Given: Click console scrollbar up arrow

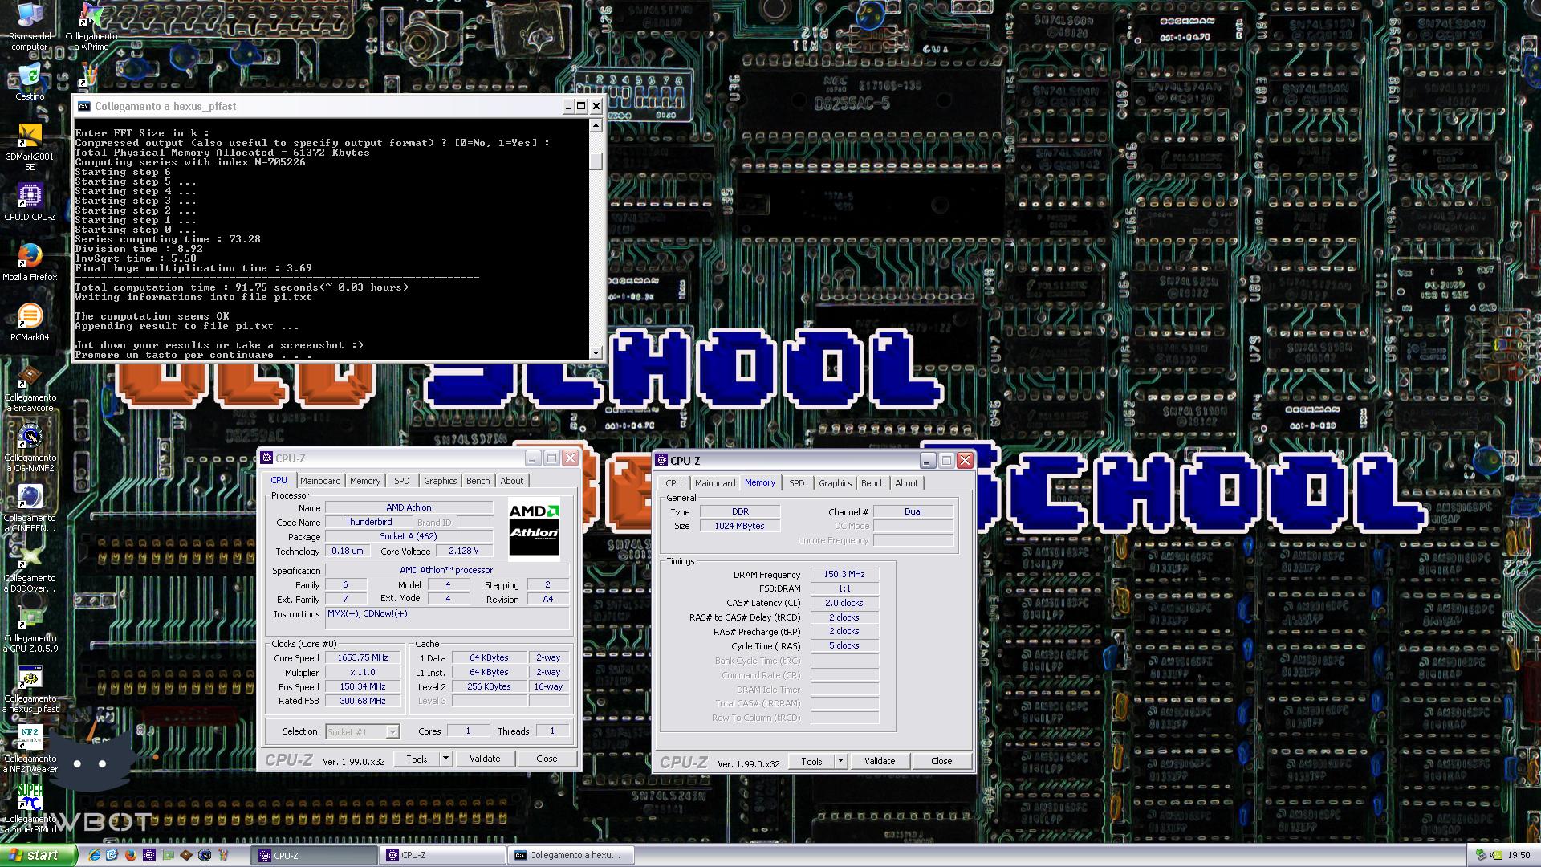Looking at the screenshot, I should (596, 126).
